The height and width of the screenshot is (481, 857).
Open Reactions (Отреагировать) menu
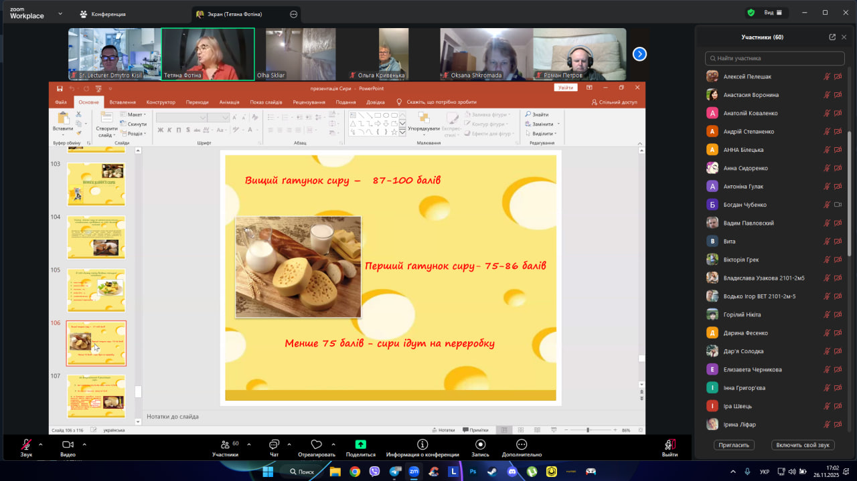(317, 445)
